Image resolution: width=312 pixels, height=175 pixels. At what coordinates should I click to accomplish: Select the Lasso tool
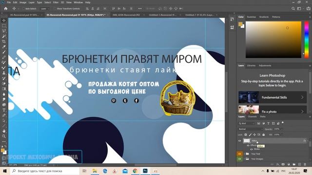pos(4,31)
